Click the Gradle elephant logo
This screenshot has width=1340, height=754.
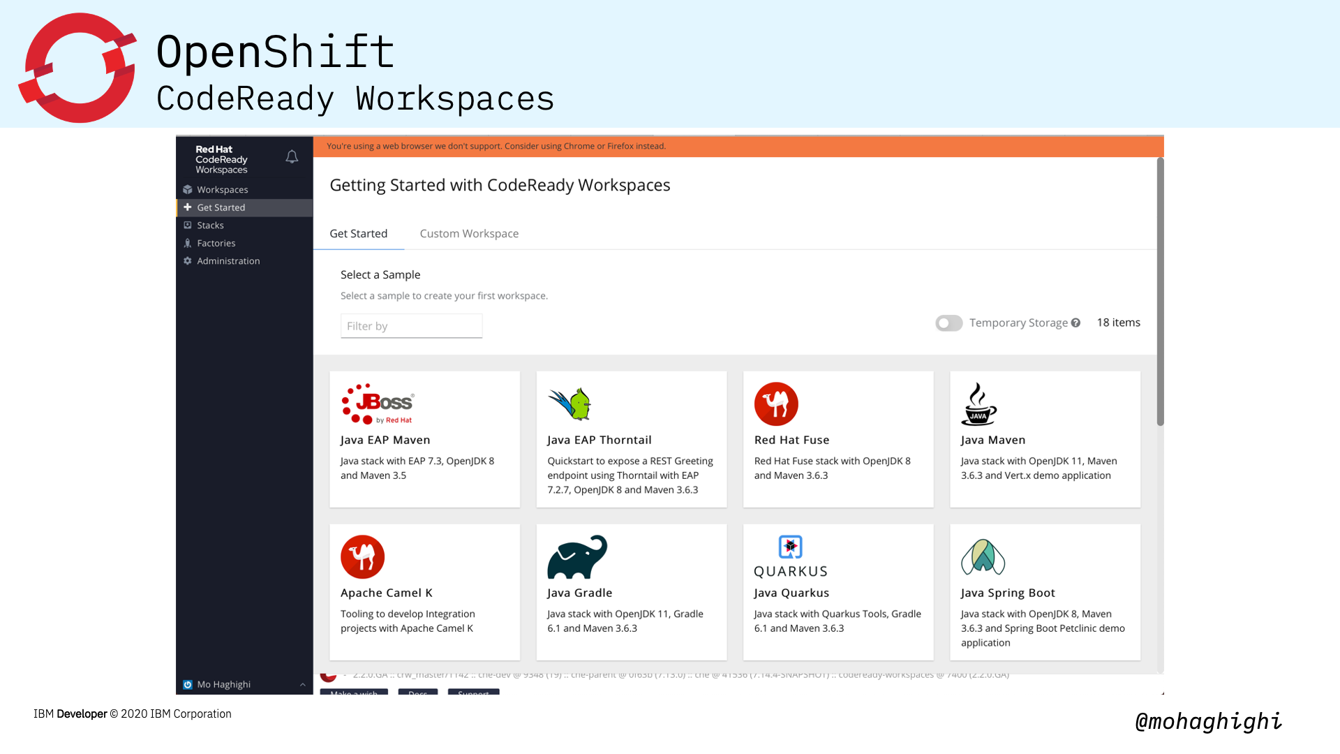pyautogui.click(x=577, y=556)
